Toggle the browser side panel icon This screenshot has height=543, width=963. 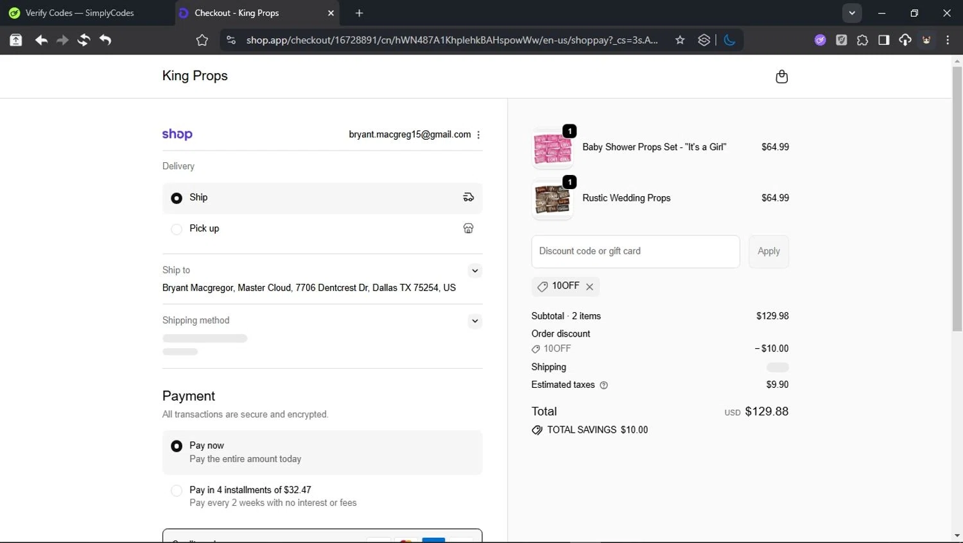883,40
